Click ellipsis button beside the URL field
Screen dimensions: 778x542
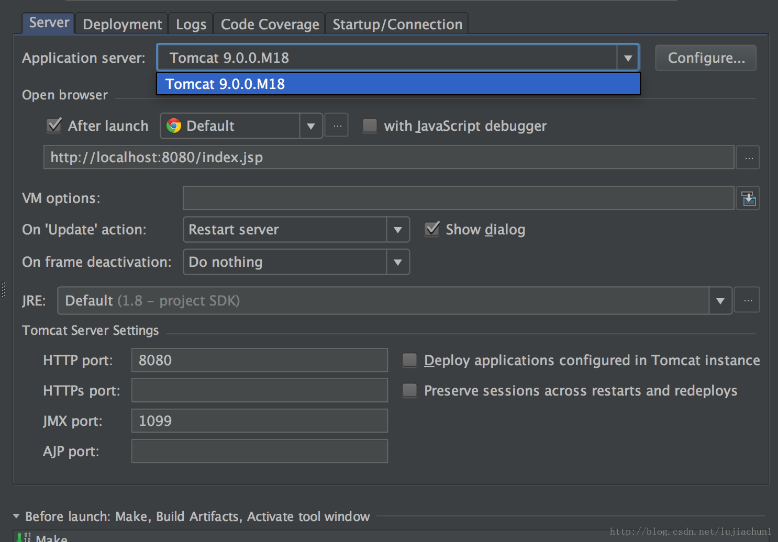pyautogui.click(x=748, y=157)
